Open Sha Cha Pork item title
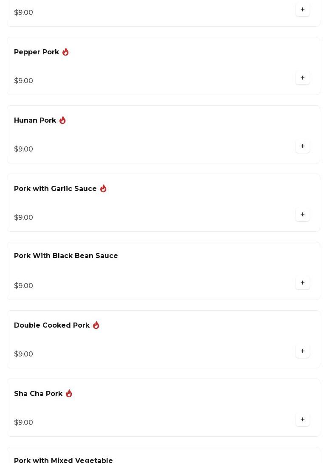The width and height of the screenshot is (327, 463). tap(38, 394)
